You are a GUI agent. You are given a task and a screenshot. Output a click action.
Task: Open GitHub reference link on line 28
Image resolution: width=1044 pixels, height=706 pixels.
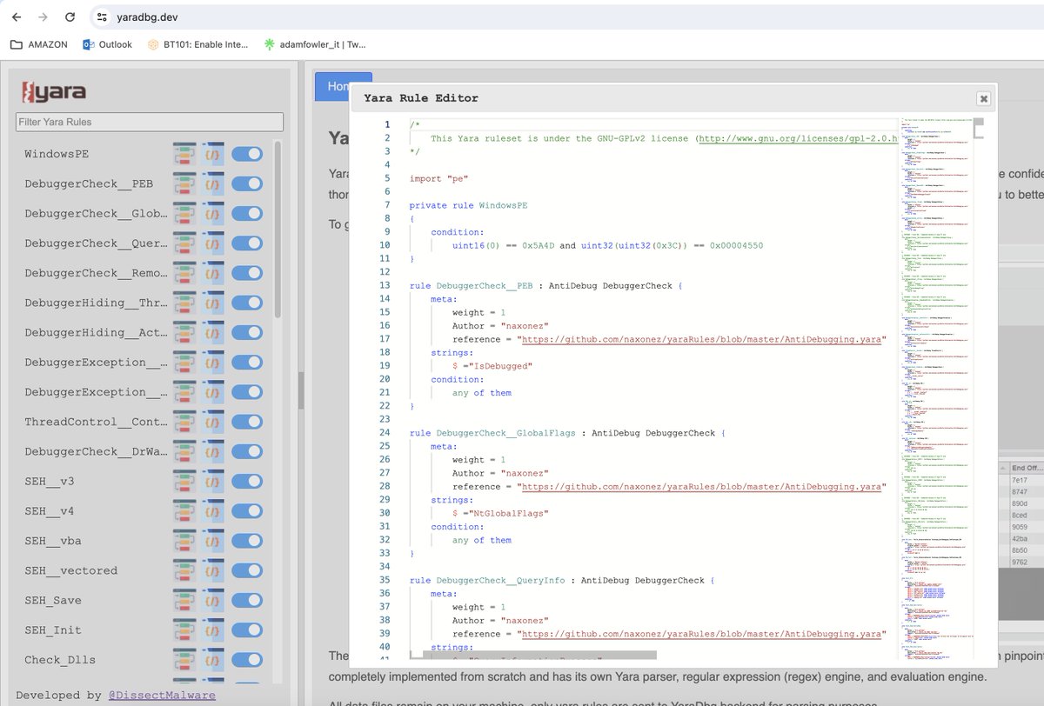coord(700,487)
